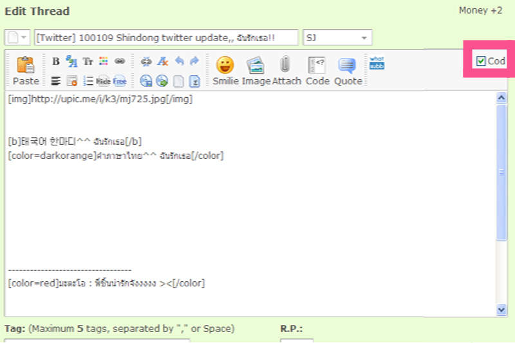515x343 pixels.
Task: Open the Smilie picker
Action: tap(225, 65)
